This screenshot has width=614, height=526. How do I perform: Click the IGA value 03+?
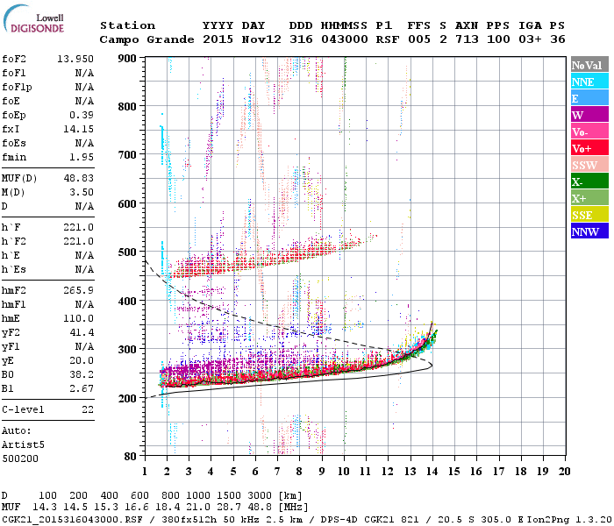pyautogui.click(x=530, y=39)
